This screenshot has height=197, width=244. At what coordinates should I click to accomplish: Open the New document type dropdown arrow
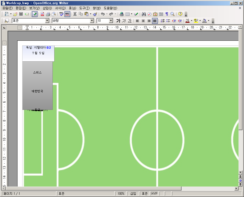pos(11,14)
